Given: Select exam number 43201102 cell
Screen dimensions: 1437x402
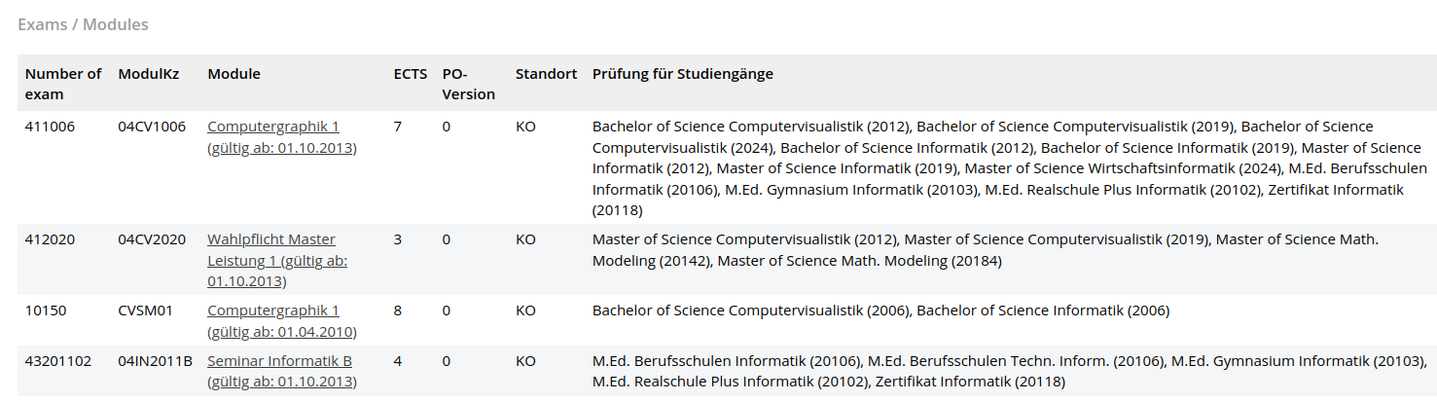Looking at the screenshot, I should tap(58, 361).
